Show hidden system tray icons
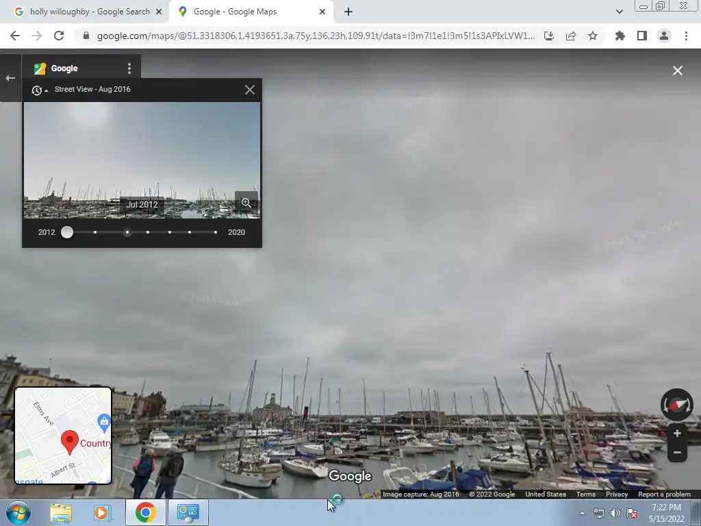701x526 pixels. [x=582, y=513]
